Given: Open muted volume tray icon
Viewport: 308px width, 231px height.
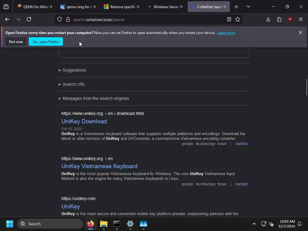Looking at the screenshot, I should (271, 224).
